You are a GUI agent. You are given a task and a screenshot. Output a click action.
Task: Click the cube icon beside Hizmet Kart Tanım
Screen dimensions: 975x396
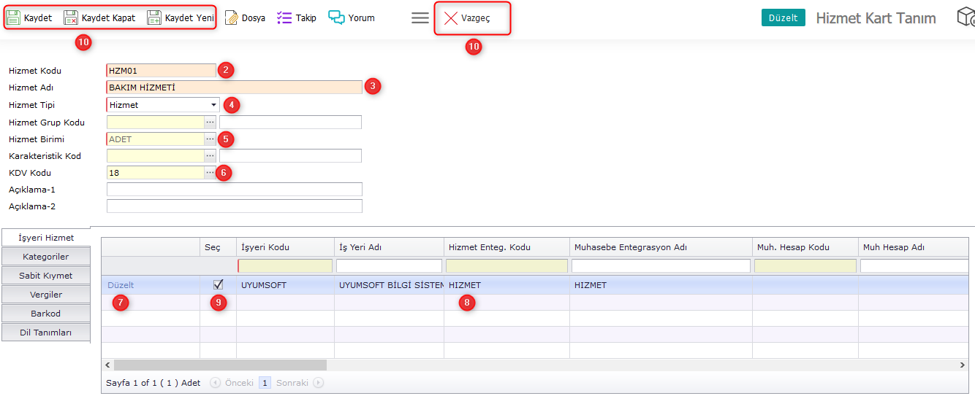965,18
